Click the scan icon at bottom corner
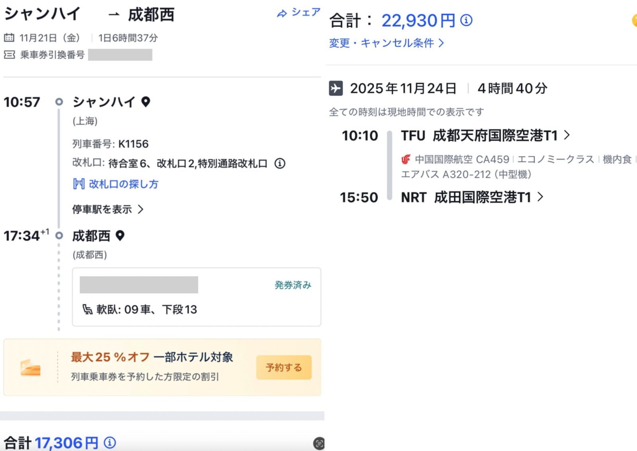Viewport: 637px width, 451px height. tap(319, 443)
